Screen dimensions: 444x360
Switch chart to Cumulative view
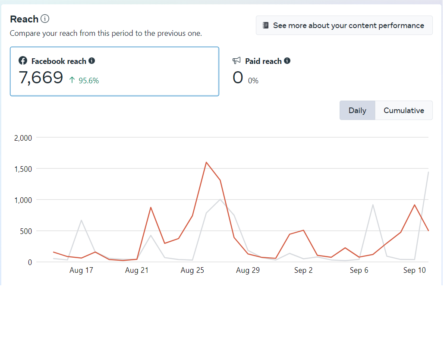pos(403,111)
